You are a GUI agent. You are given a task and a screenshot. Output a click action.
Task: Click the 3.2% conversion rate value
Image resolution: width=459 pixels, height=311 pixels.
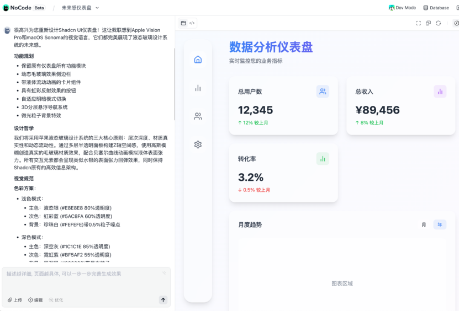tap(251, 177)
